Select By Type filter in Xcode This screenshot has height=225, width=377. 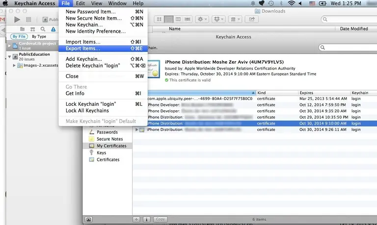(39, 36)
